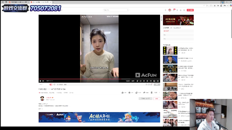Open the fifth recommended video with boxes
Viewport: 232px width, 130px height.
click(x=170, y=87)
